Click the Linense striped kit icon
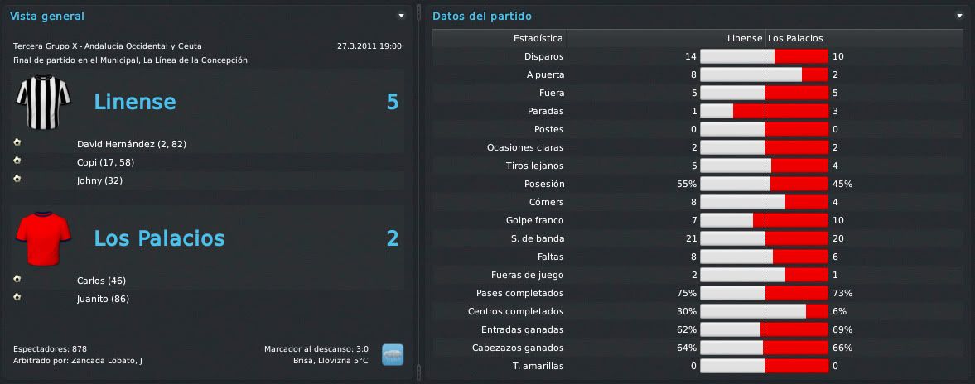The width and height of the screenshot is (975, 384). point(44,102)
